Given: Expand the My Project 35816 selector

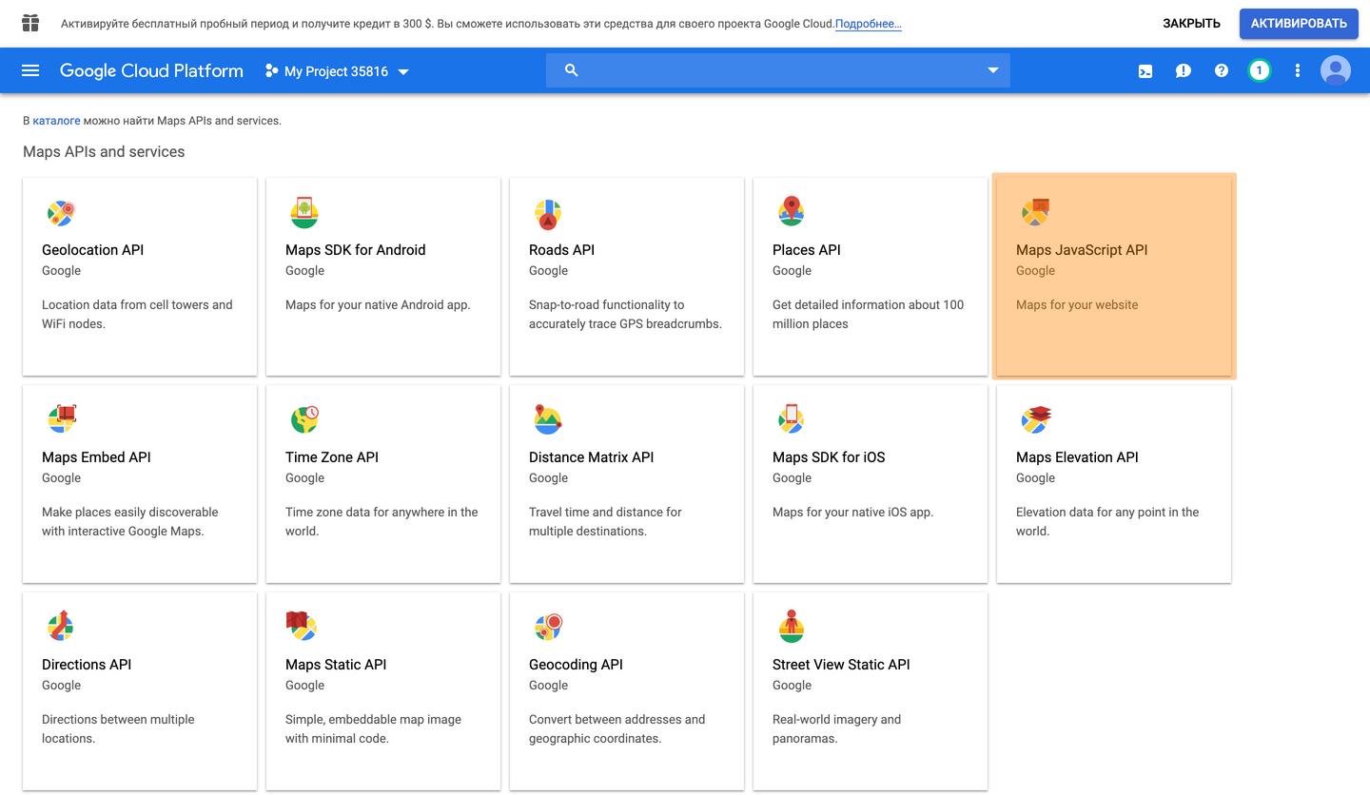Looking at the screenshot, I should pyautogui.click(x=337, y=71).
